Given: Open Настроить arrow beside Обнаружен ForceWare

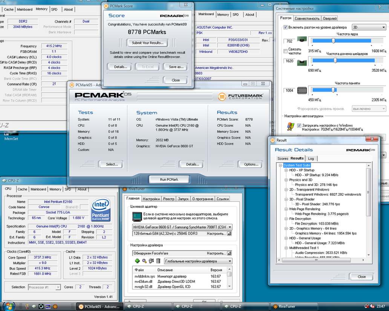Looking at the screenshot, I should point(229,253).
